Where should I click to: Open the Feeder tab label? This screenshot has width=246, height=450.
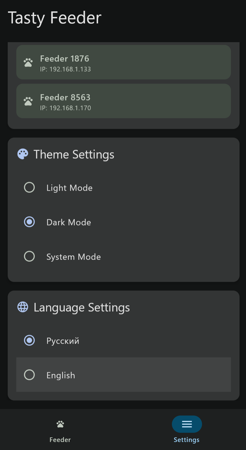(60, 440)
